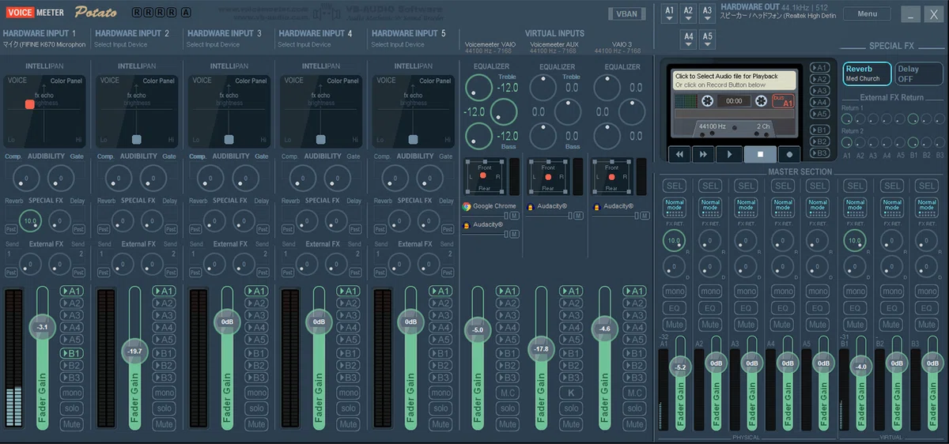949x444 pixels.
Task: Stop the cassette recorder
Action: point(759,154)
